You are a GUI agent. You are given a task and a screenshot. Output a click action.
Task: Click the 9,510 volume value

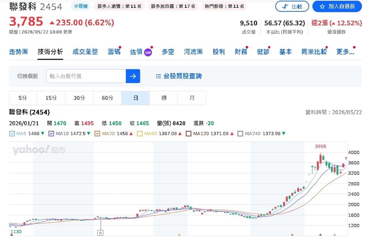(249, 23)
